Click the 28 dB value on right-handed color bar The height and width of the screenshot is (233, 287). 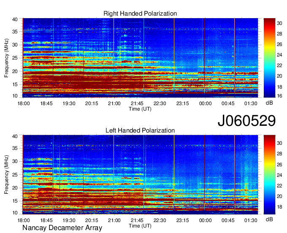pos(279,34)
